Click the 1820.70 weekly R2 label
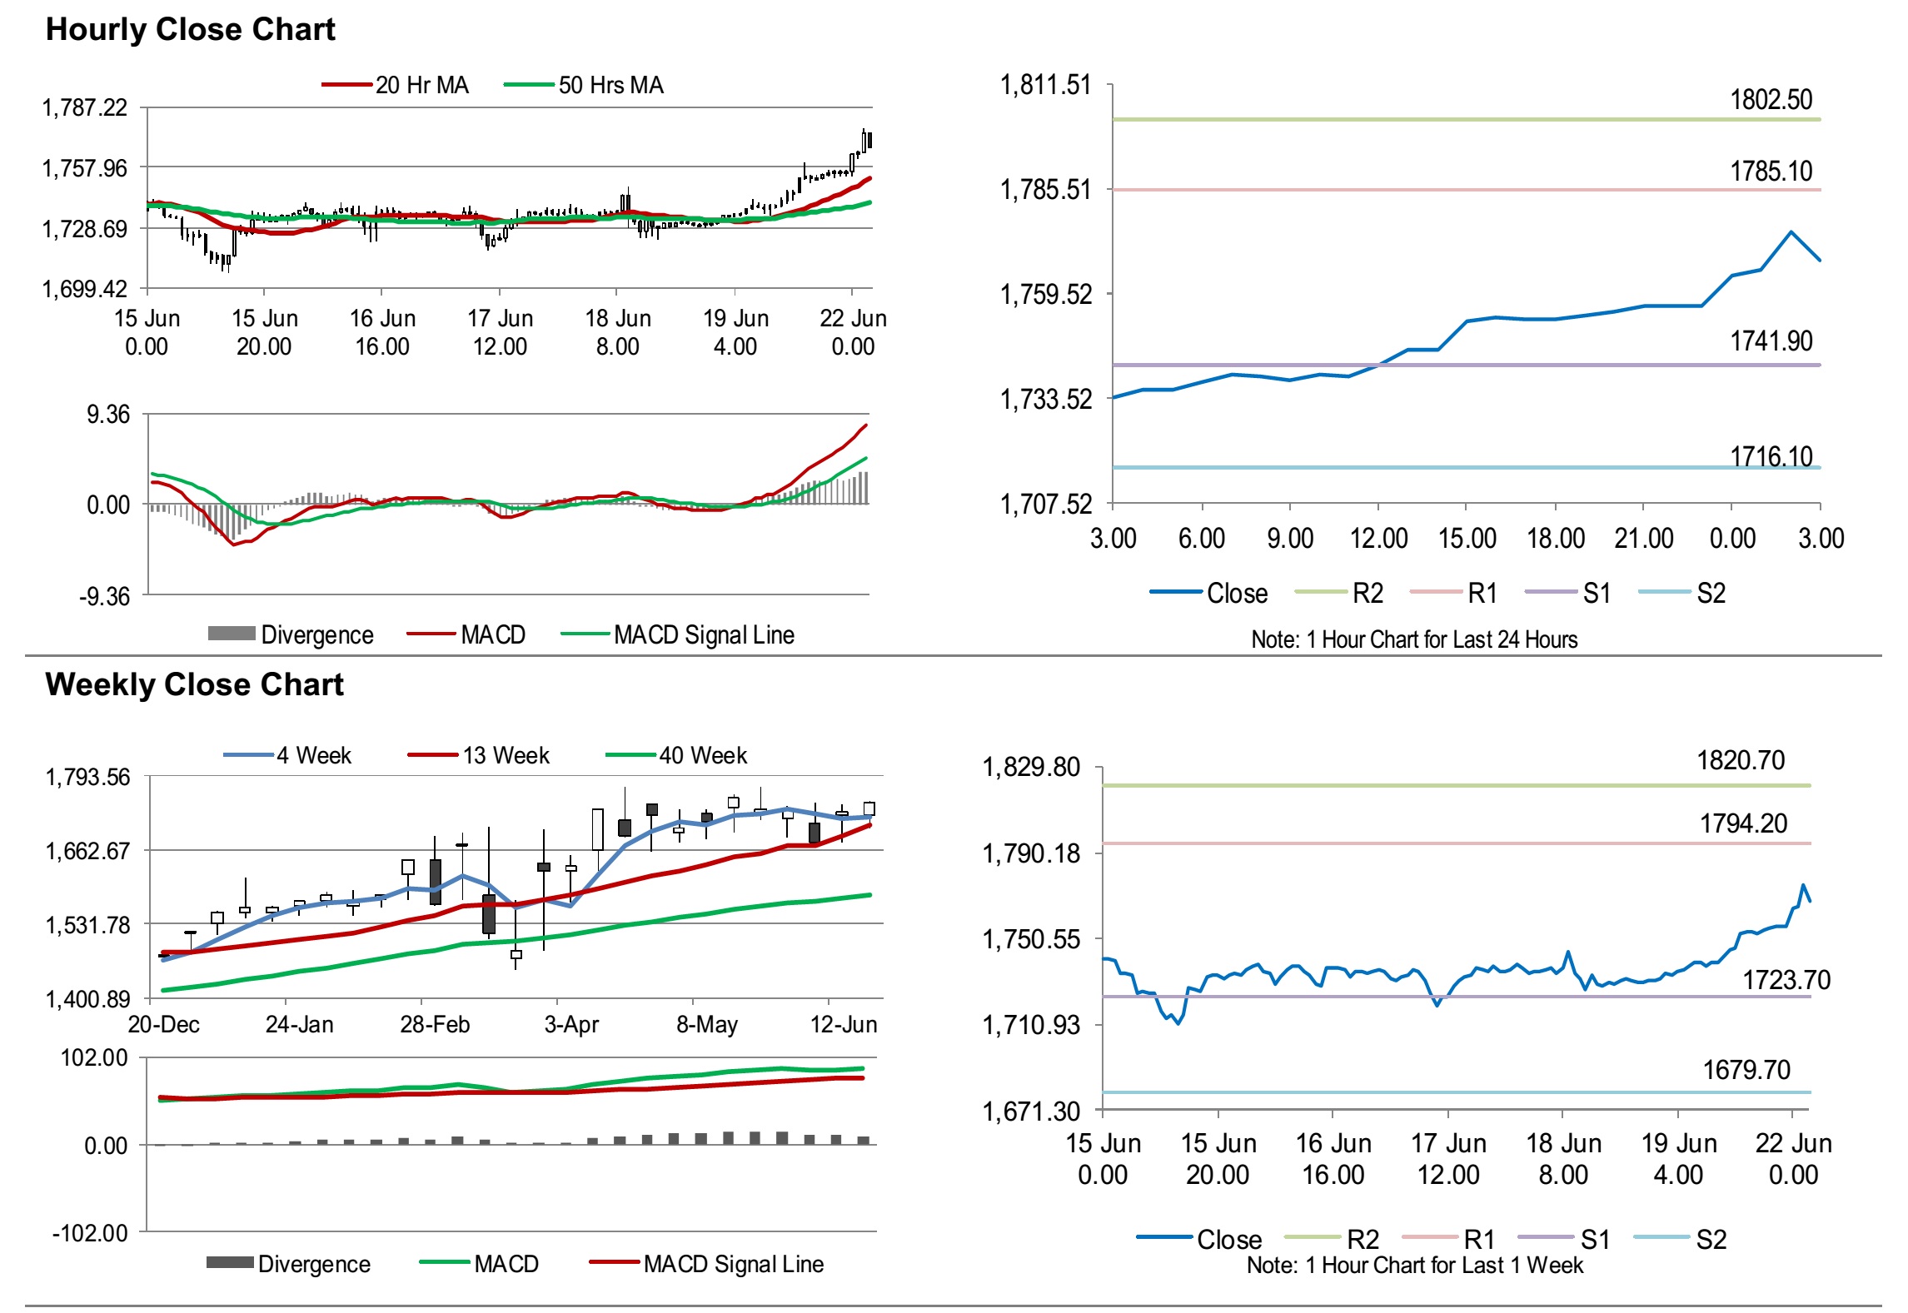 [1741, 760]
